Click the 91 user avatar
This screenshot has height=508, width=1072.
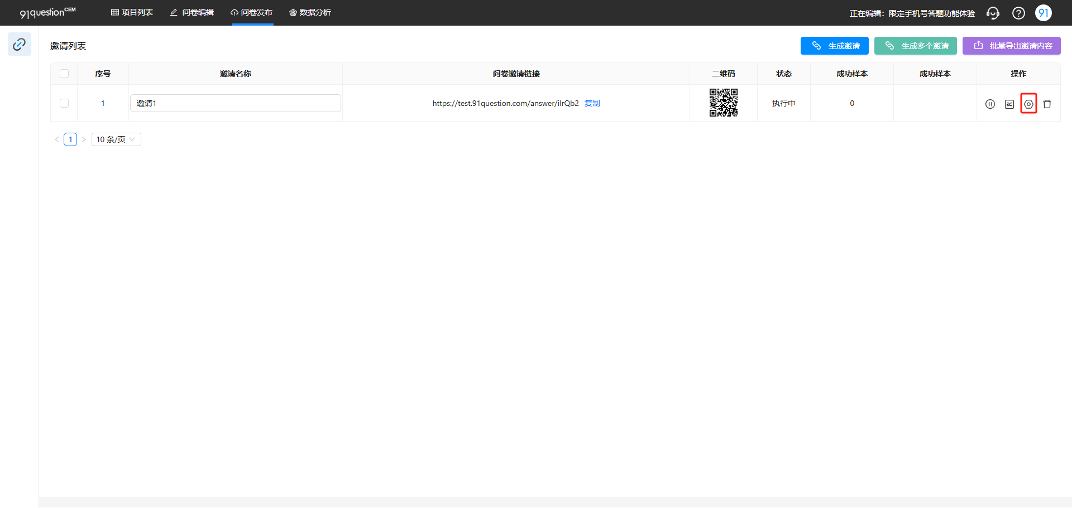pos(1044,13)
